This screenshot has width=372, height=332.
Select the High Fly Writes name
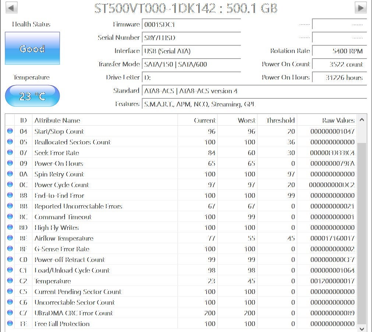pos(56,228)
